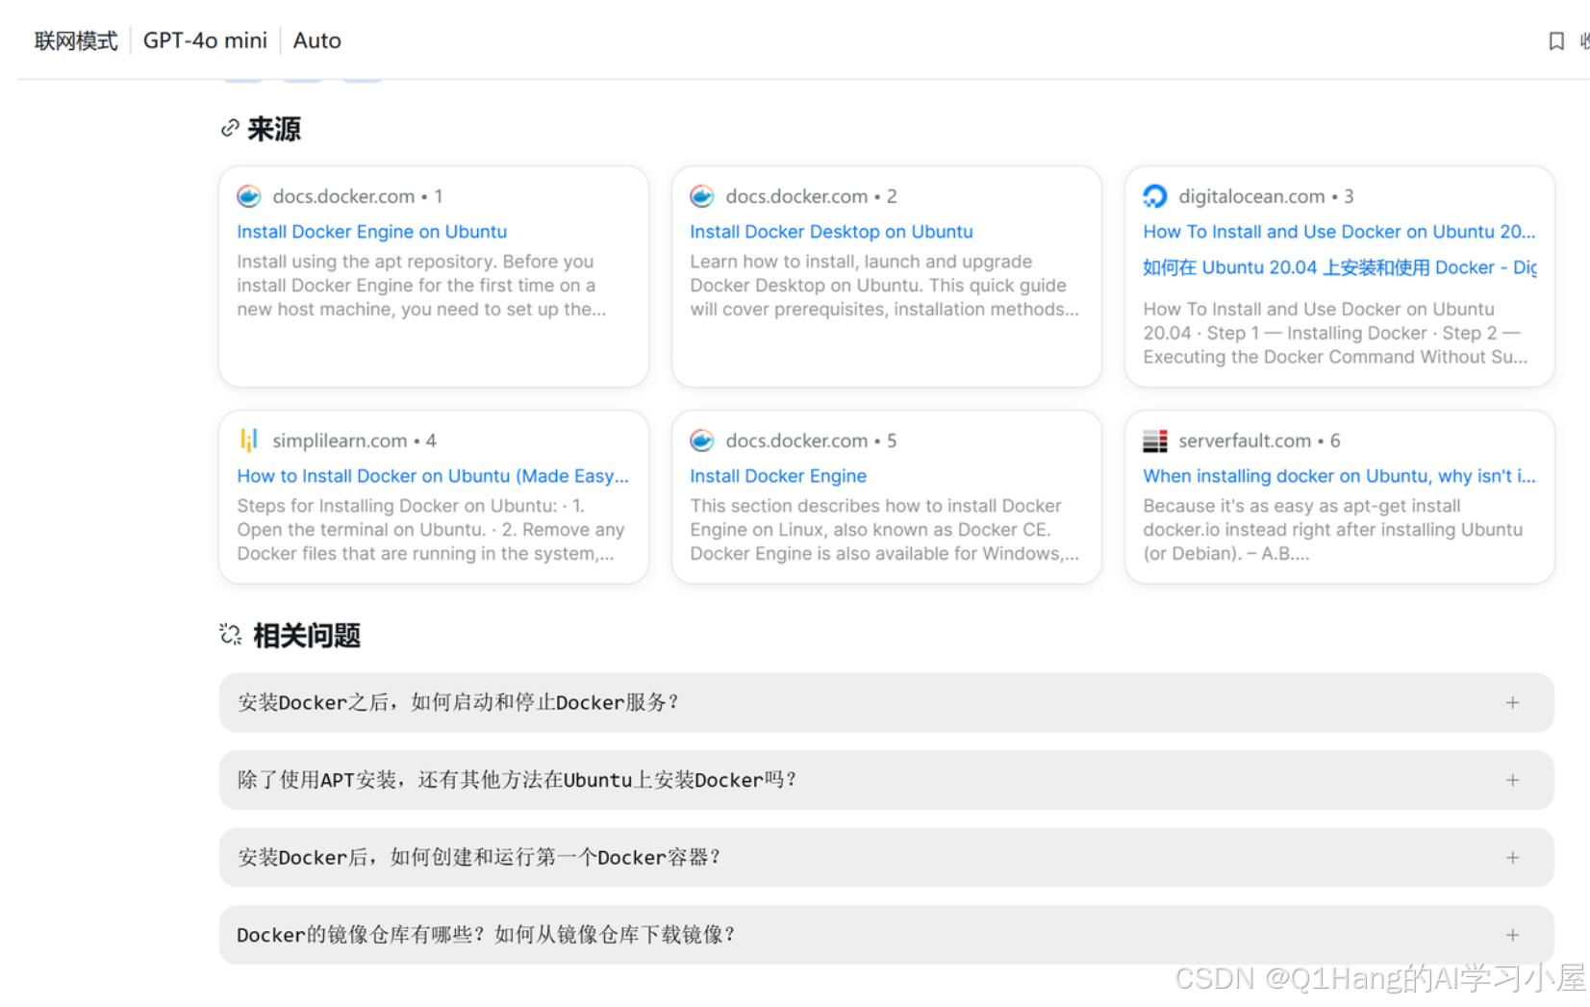Click description starting Learn how to install, launch
Image resolution: width=1590 pixels, height=1007 pixels.
pos(884,286)
